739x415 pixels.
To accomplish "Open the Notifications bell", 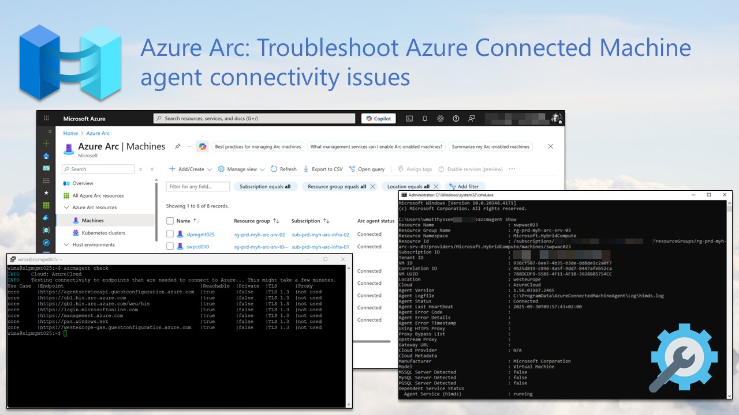I will coord(425,119).
